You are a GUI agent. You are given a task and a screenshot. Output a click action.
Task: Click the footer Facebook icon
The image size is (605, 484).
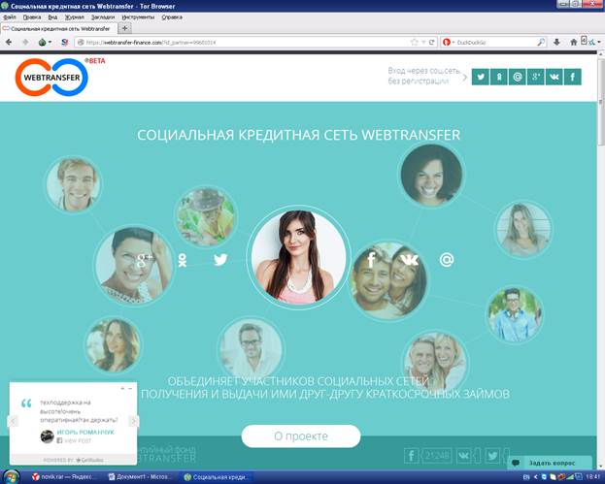(412, 456)
